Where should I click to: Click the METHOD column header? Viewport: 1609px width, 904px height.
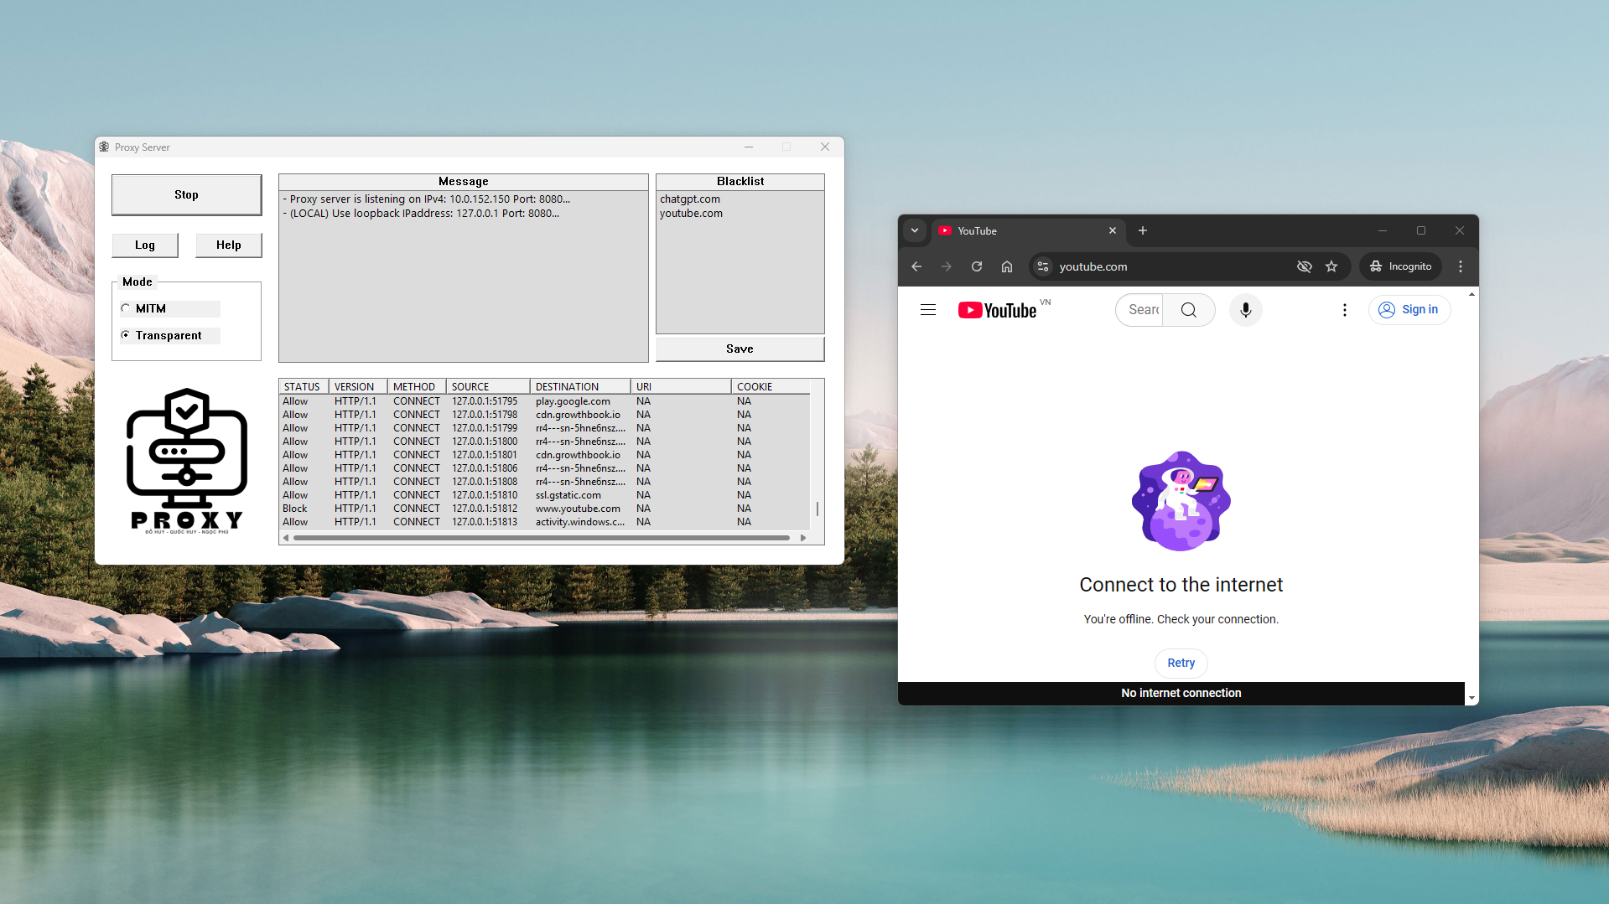417,386
